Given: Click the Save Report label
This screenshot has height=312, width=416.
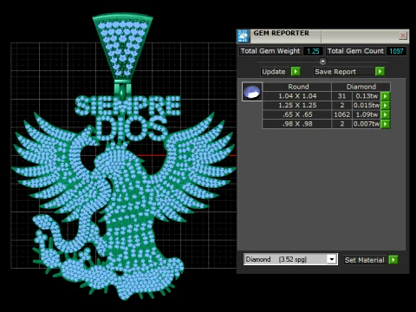Looking at the screenshot, I should [x=335, y=72].
